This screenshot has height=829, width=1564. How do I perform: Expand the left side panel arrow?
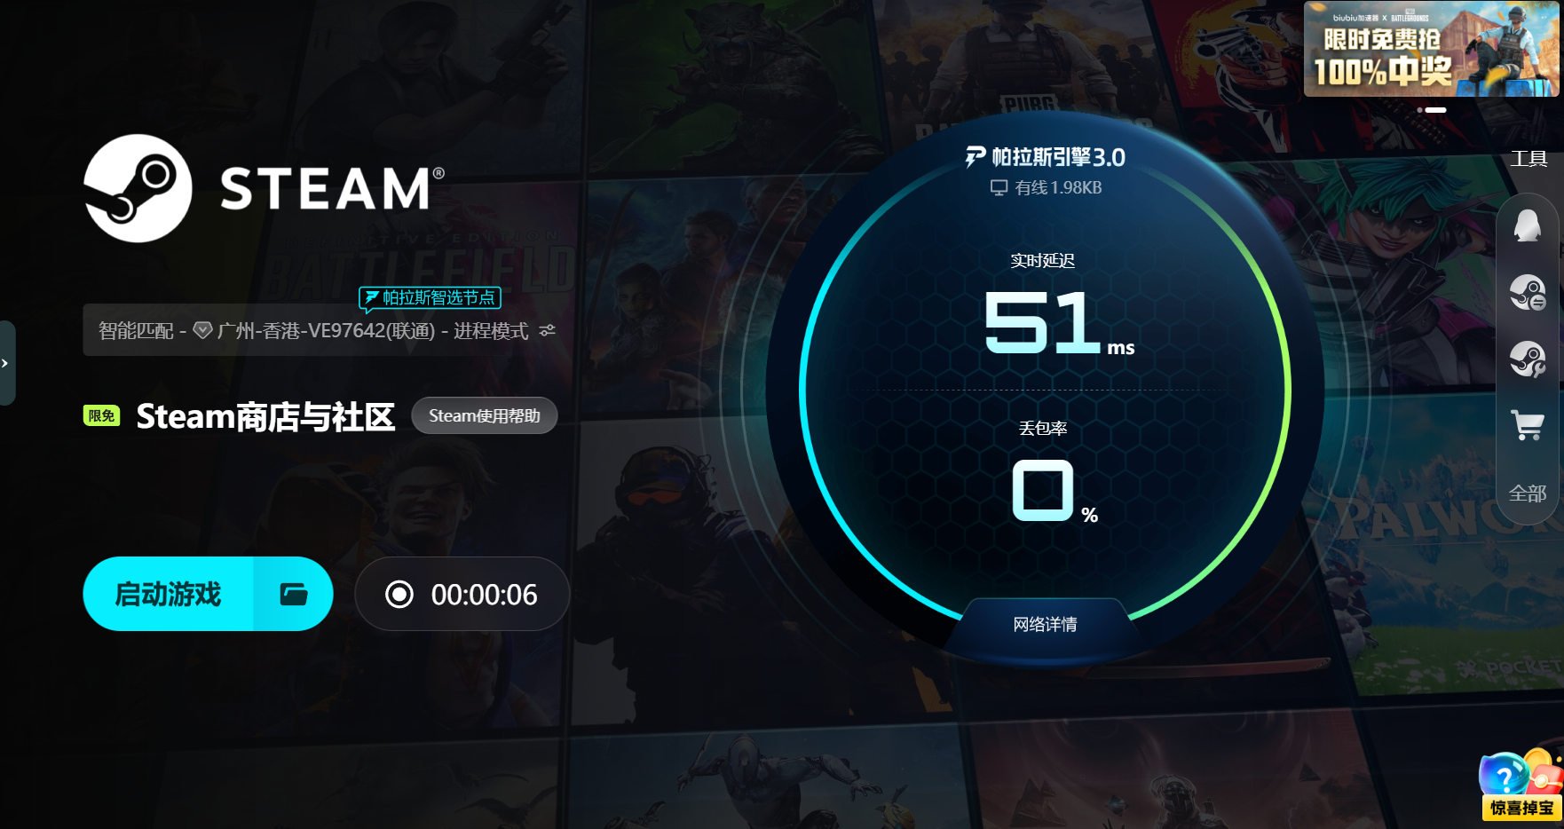(x=5, y=363)
